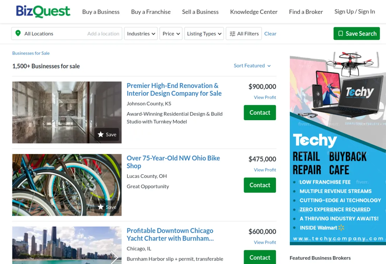Go to Find a Broker

coord(306,12)
